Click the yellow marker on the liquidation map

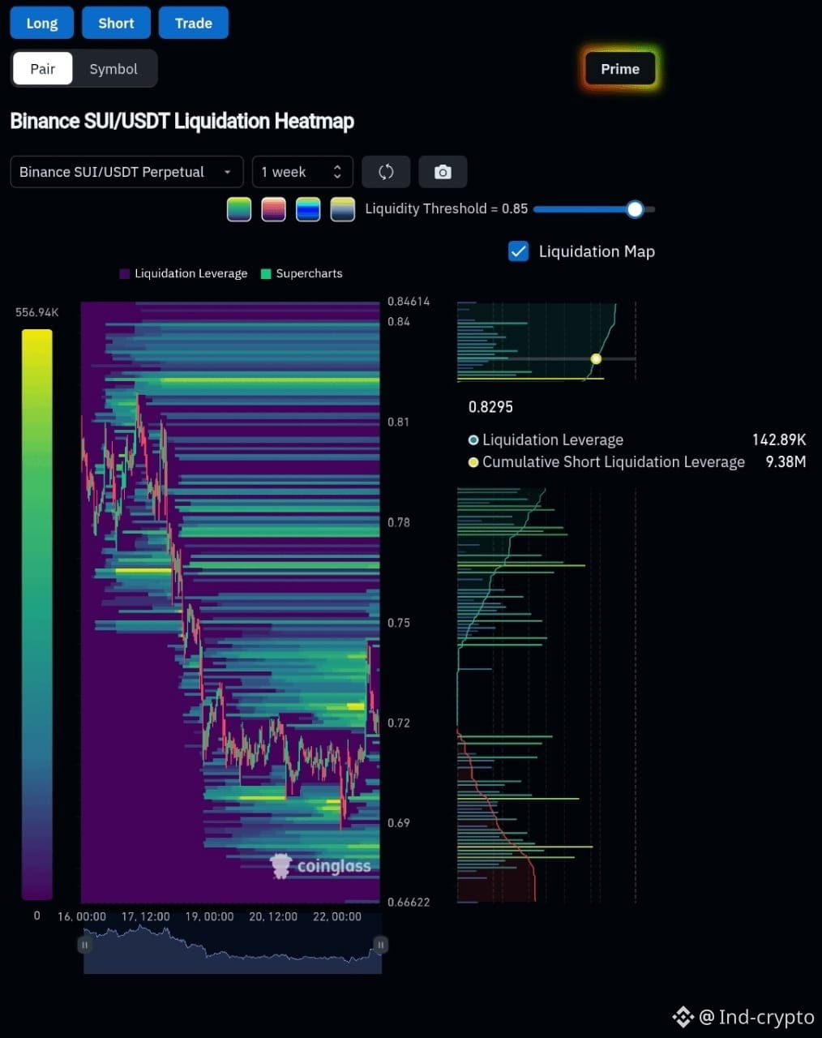point(596,358)
